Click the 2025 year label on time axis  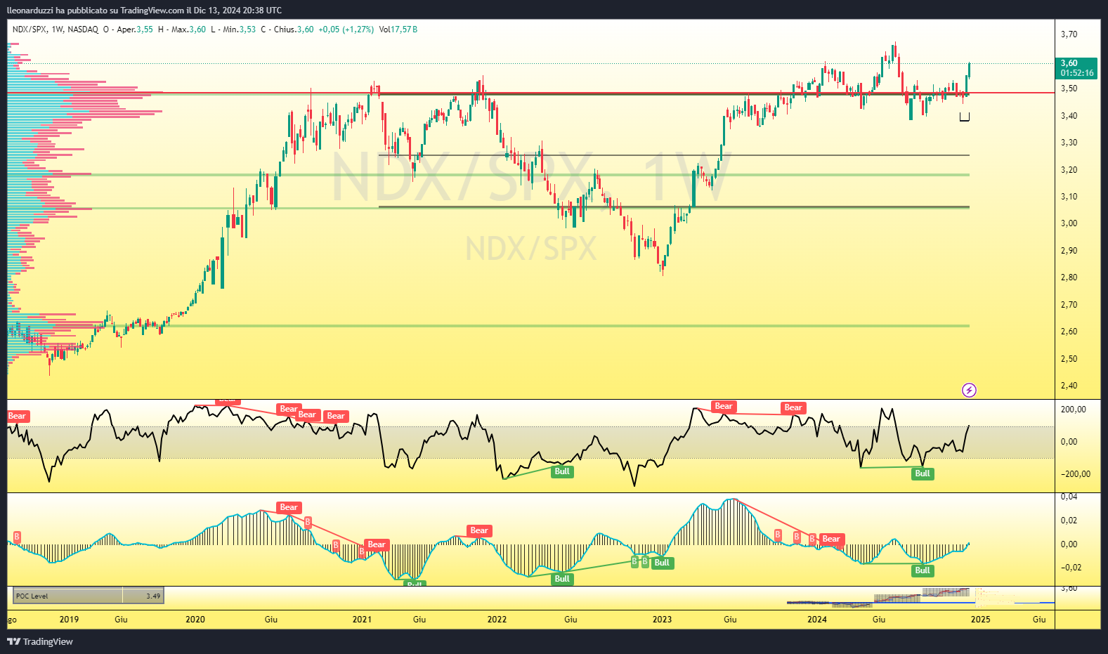point(981,620)
